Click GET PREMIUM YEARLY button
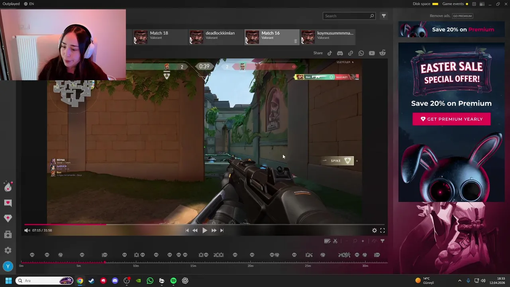Image resolution: width=510 pixels, height=287 pixels. point(451,119)
